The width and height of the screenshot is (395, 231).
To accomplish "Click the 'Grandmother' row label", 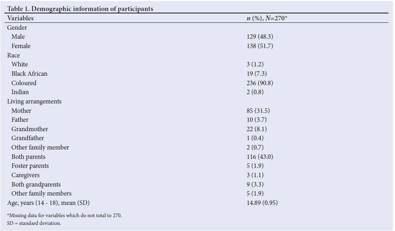I will click(x=30, y=129).
